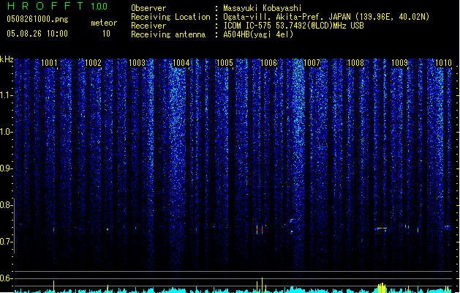
Task: Click the 0.8 kHz axis label
Action: pyautogui.click(x=6, y=205)
